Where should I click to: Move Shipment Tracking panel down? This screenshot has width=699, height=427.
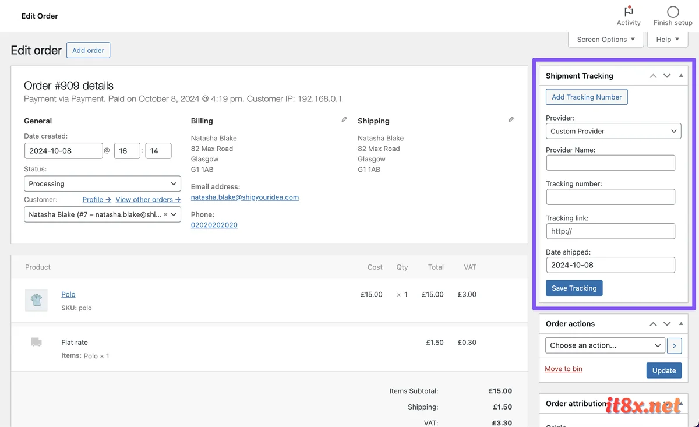pos(667,76)
